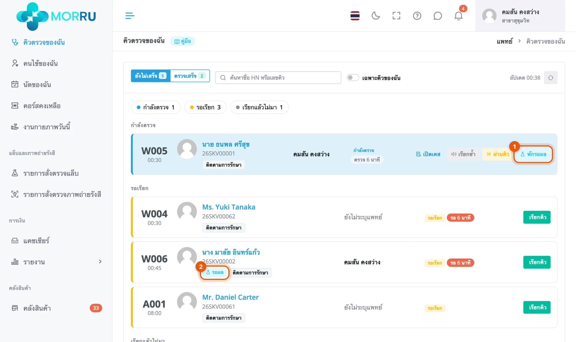Click พักรอผล for W005
The image size is (576, 342).
coord(533,154)
